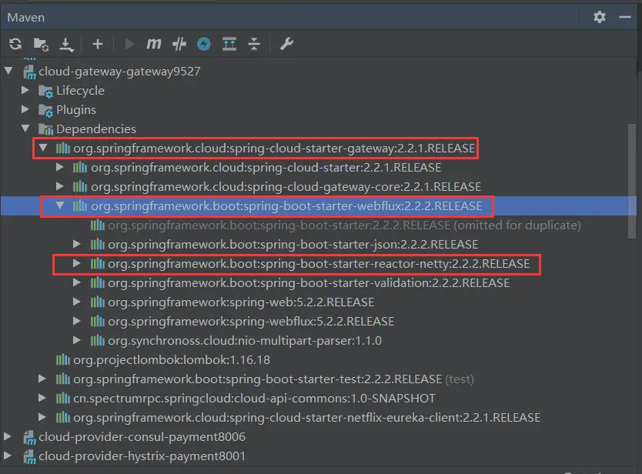The image size is (642, 474).
Task: Select org.projectlombok:lombok:1.16.18 text
Action: coord(172,360)
